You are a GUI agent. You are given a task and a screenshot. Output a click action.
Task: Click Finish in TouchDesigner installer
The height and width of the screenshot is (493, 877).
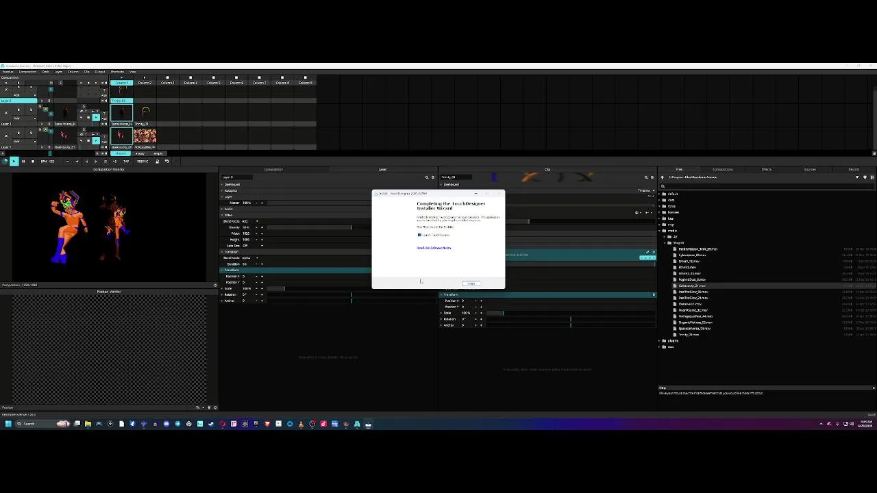(471, 283)
